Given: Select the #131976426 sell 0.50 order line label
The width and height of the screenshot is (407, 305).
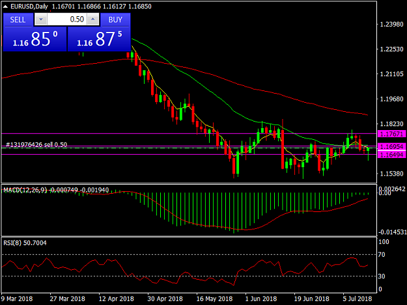Looking at the screenshot, I should (x=36, y=144).
